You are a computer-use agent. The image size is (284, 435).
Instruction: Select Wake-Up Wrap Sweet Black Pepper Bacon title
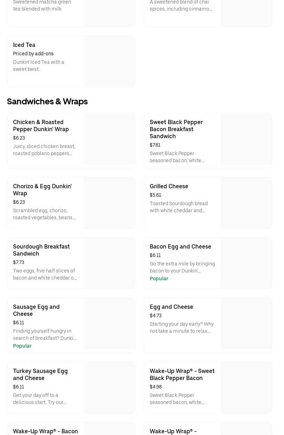[182, 374]
